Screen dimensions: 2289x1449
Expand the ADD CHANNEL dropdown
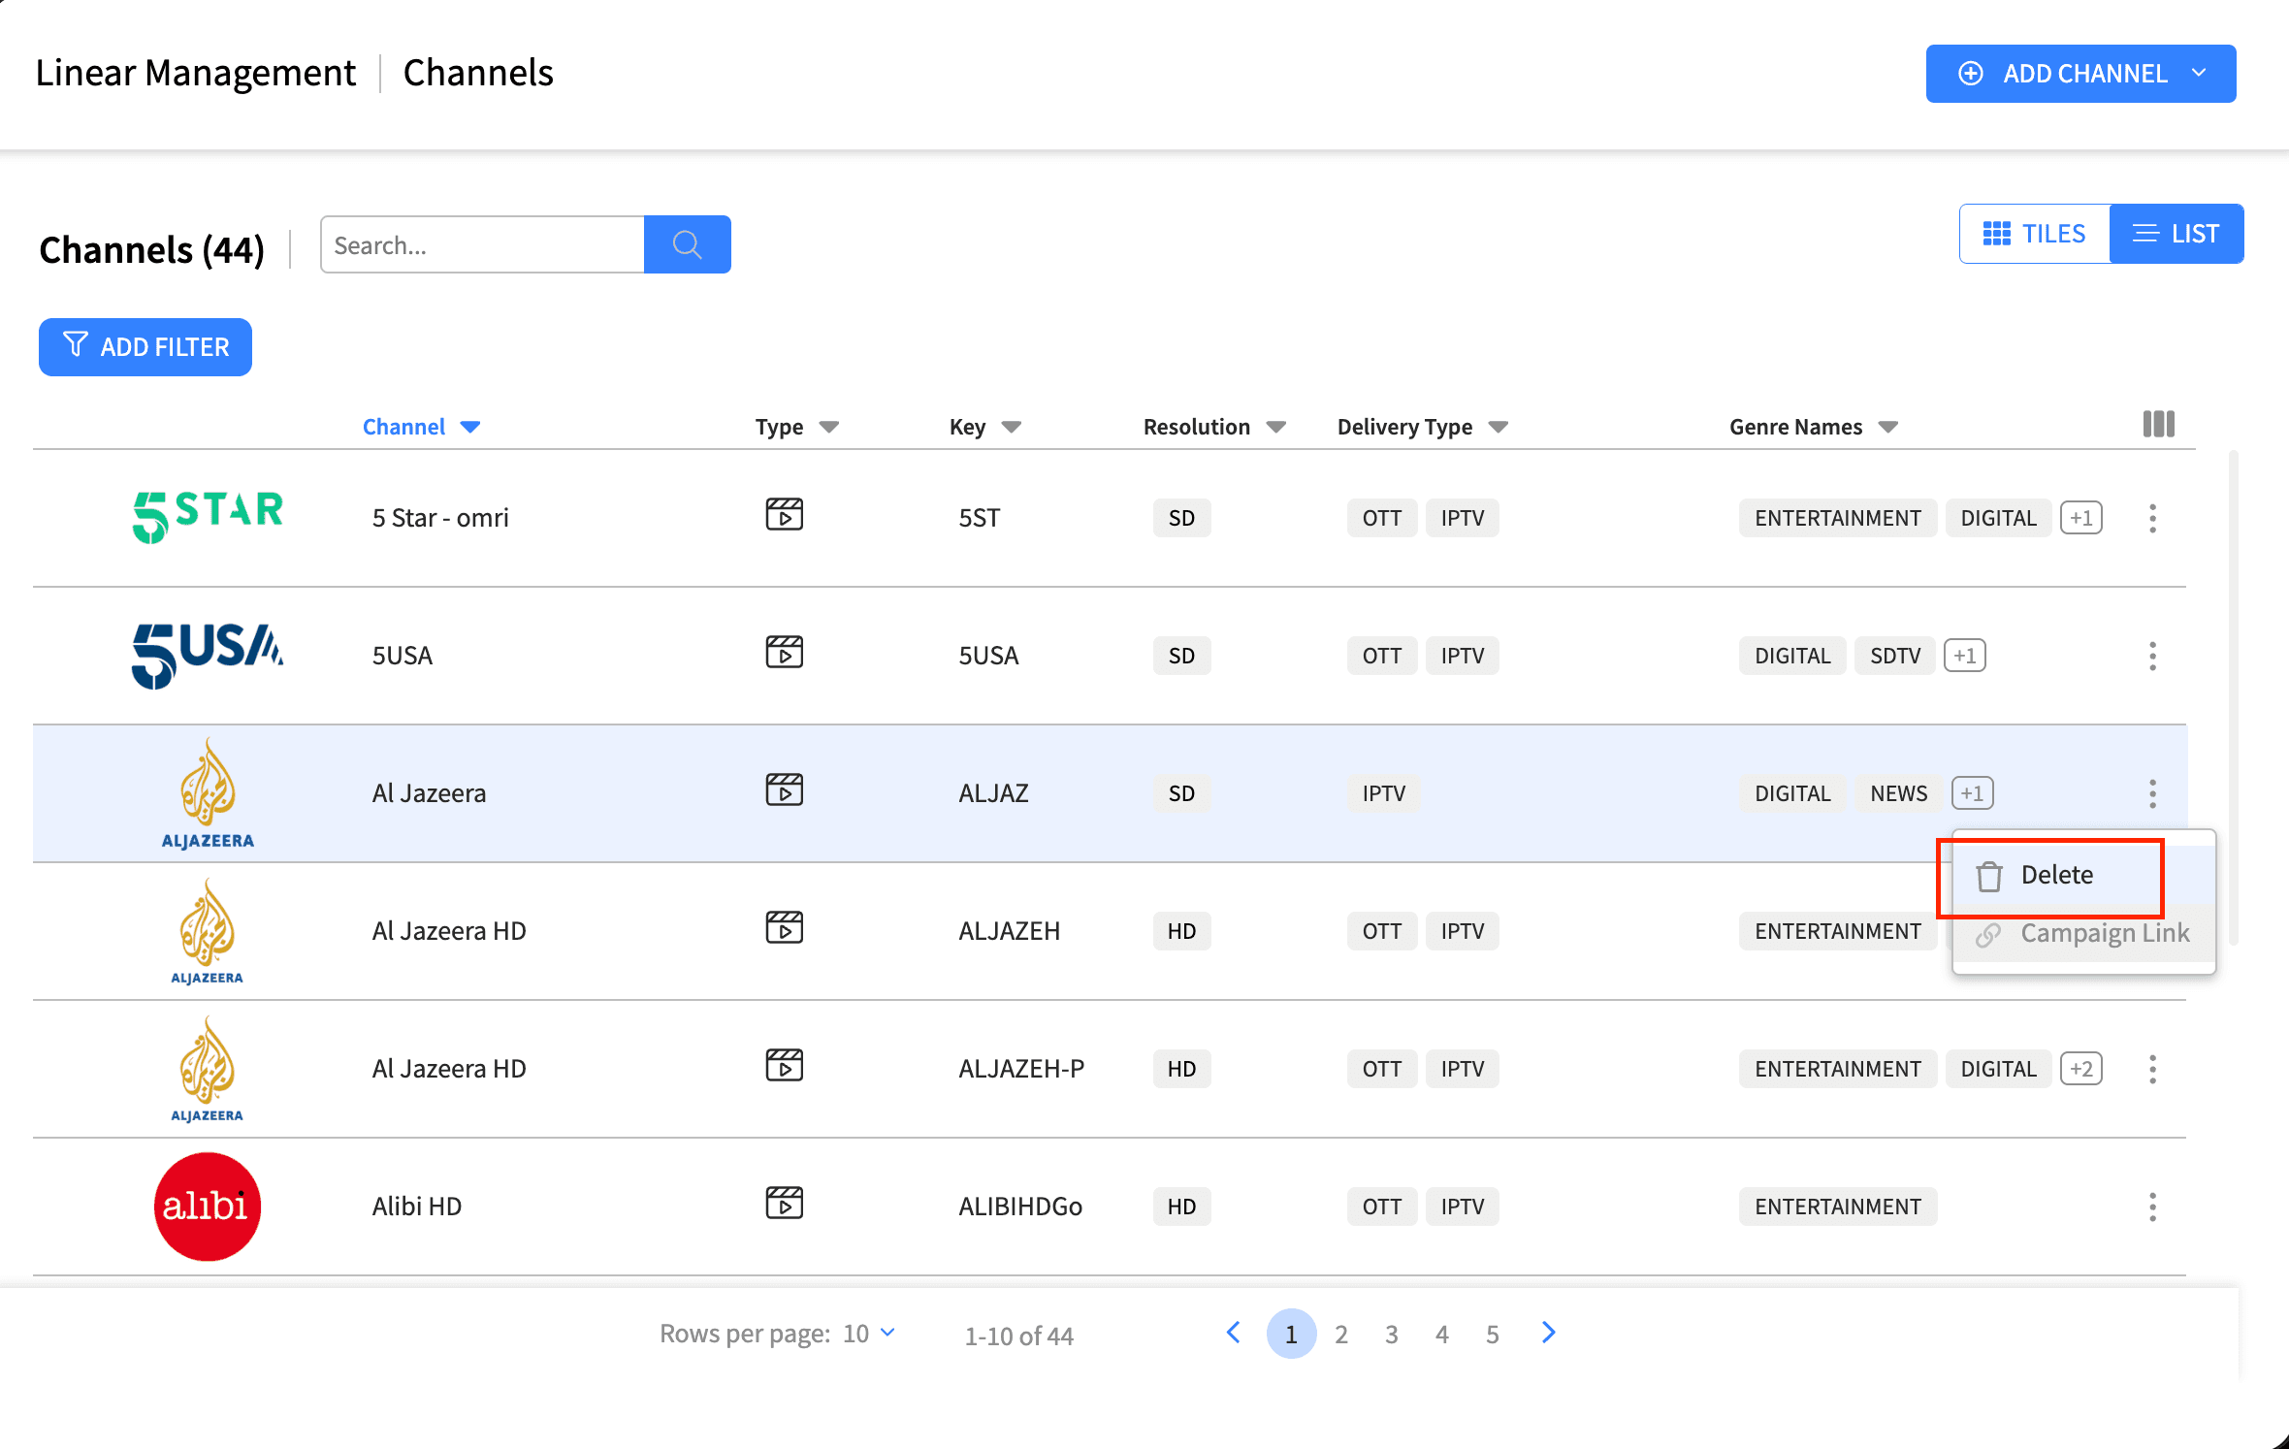2199,74
